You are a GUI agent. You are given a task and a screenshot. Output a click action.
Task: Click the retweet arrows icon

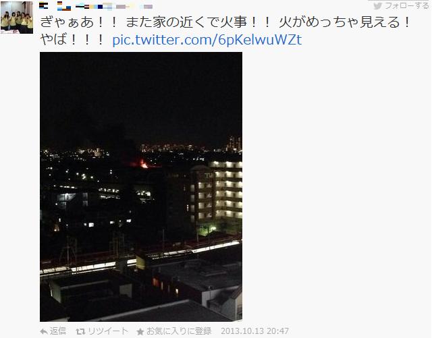tap(80, 332)
